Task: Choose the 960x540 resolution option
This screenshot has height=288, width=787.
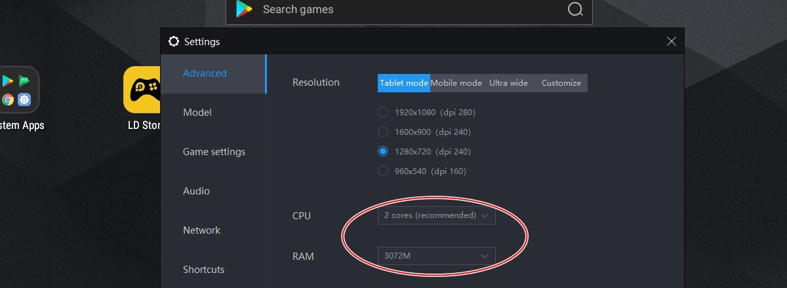Action: (x=383, y=171)
